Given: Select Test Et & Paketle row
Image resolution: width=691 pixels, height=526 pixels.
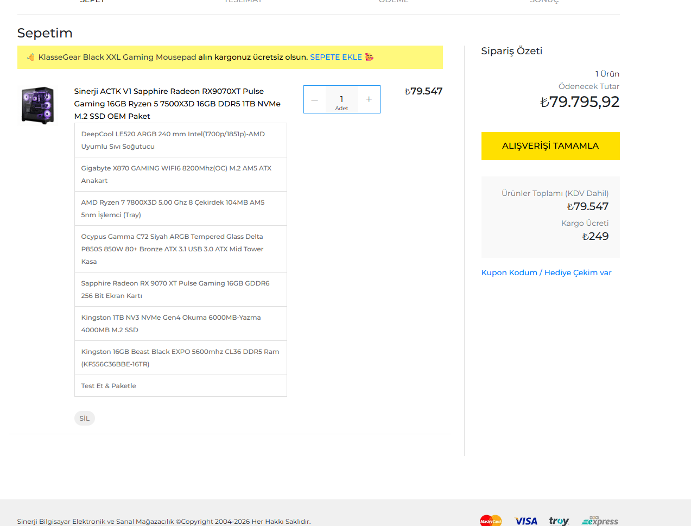Looking at the screenshot, I should click(181, 386).
